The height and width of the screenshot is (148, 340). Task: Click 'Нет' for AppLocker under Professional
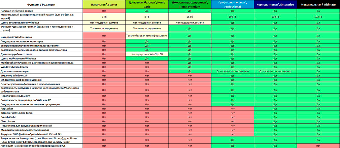click(x=232, y=109)
